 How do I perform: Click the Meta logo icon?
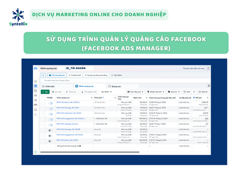coord(36,68)
